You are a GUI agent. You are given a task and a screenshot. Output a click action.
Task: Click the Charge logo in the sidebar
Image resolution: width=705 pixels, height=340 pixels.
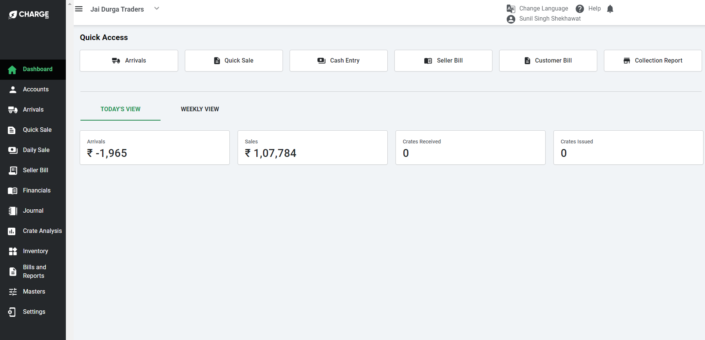[29, 15]
